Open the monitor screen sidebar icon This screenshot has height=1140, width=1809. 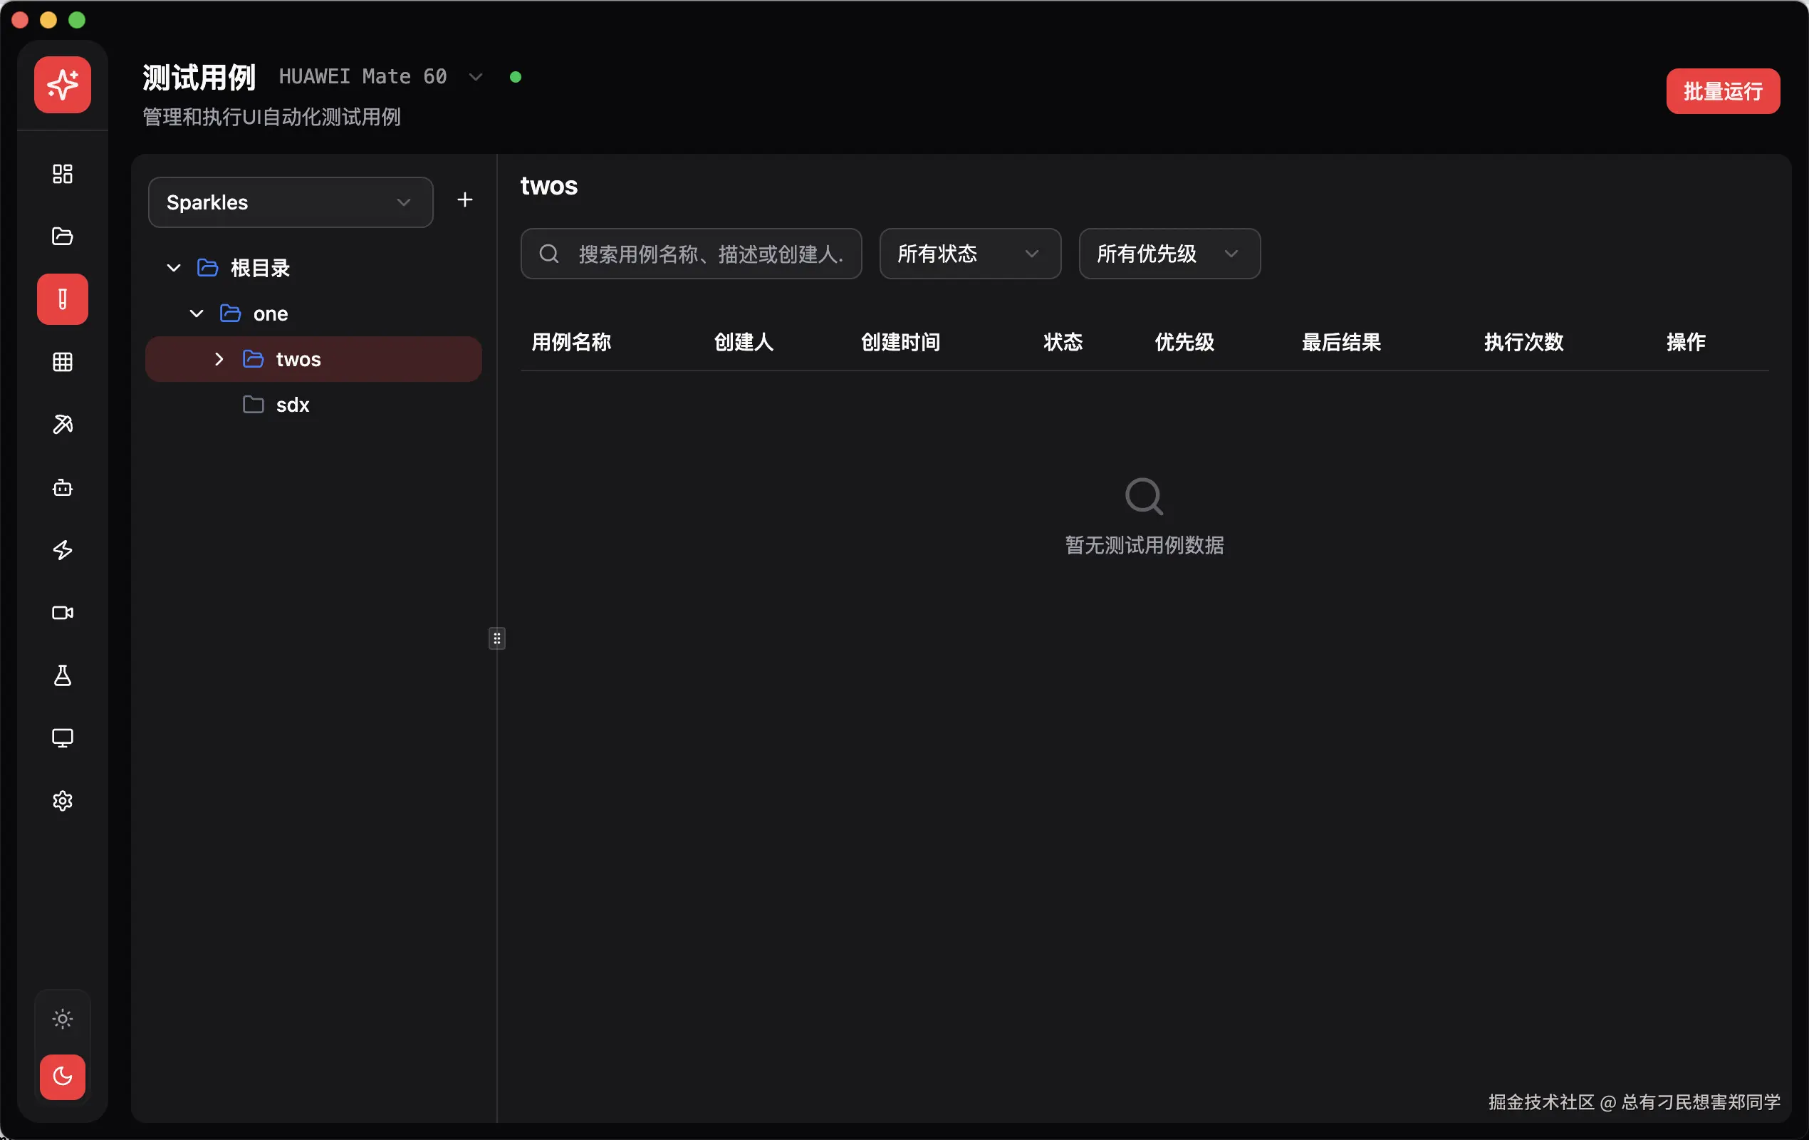[x=63, y=738]
